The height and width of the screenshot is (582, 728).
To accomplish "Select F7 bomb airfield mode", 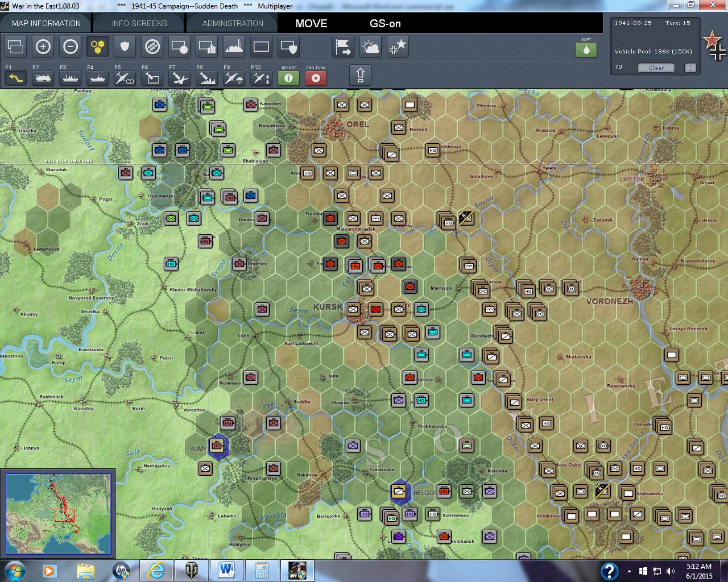I will pos(180,78).
